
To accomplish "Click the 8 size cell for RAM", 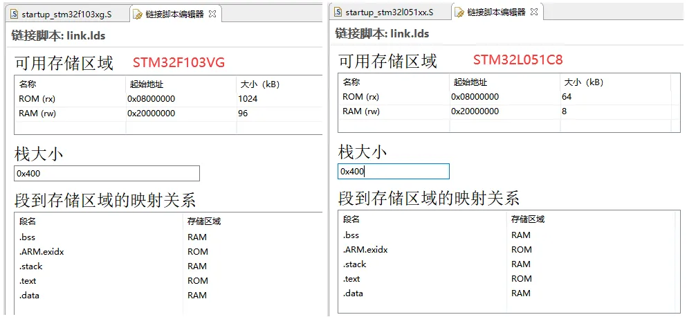I will (565, 111).
